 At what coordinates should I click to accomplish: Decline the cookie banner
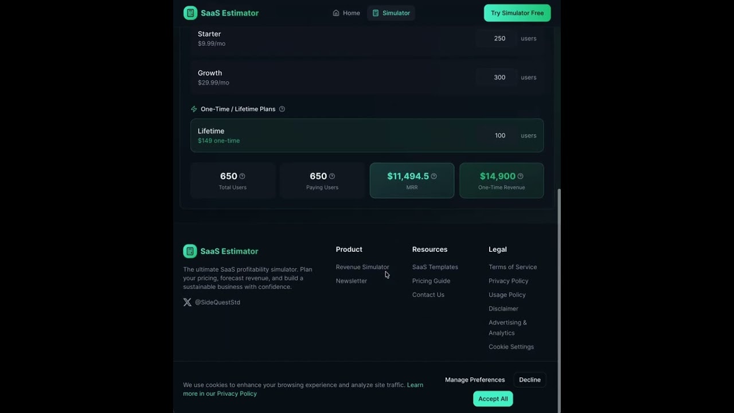(529, 379)
